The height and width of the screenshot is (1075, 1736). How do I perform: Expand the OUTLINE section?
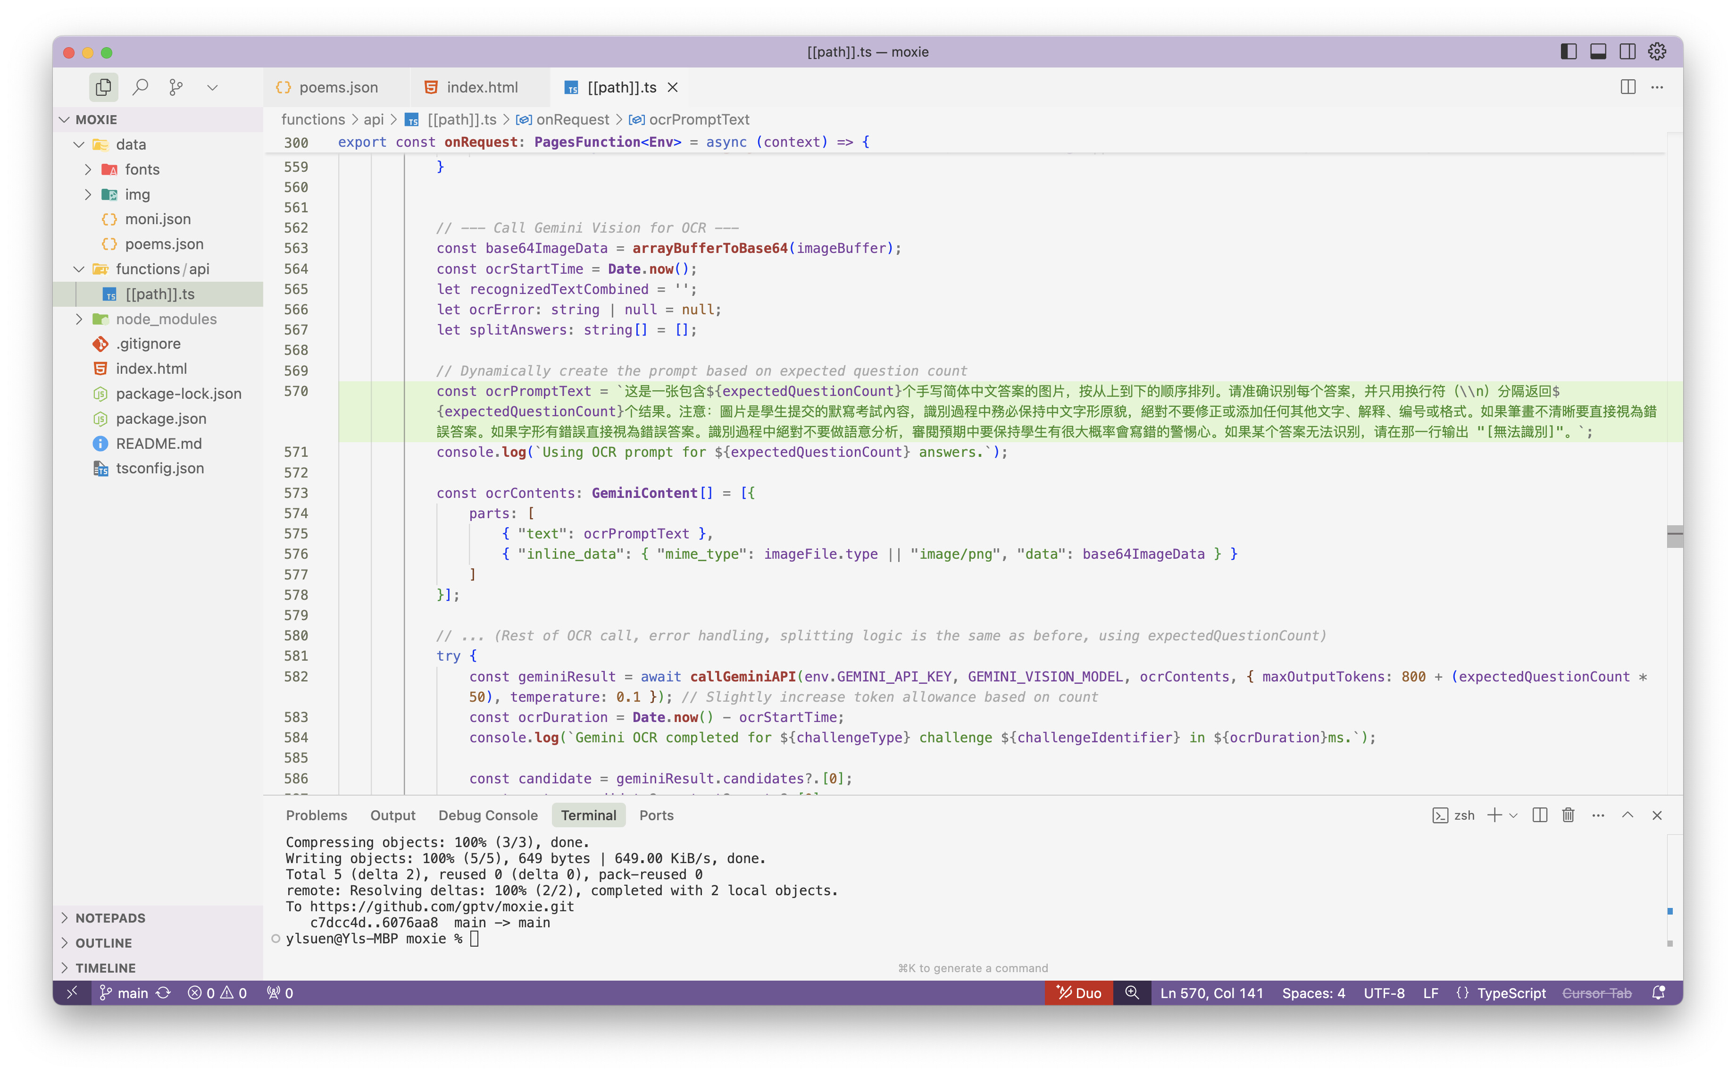[x=104, y=943]
